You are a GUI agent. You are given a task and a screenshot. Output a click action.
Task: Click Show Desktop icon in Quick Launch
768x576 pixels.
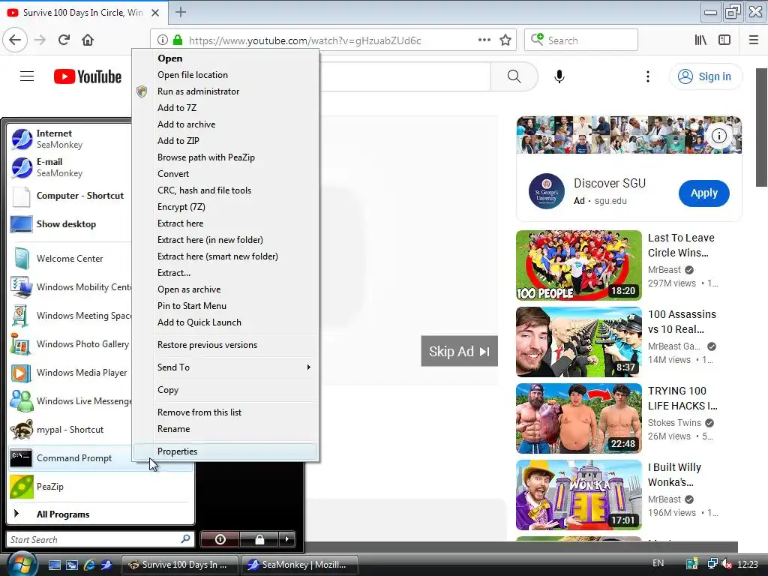54,565
